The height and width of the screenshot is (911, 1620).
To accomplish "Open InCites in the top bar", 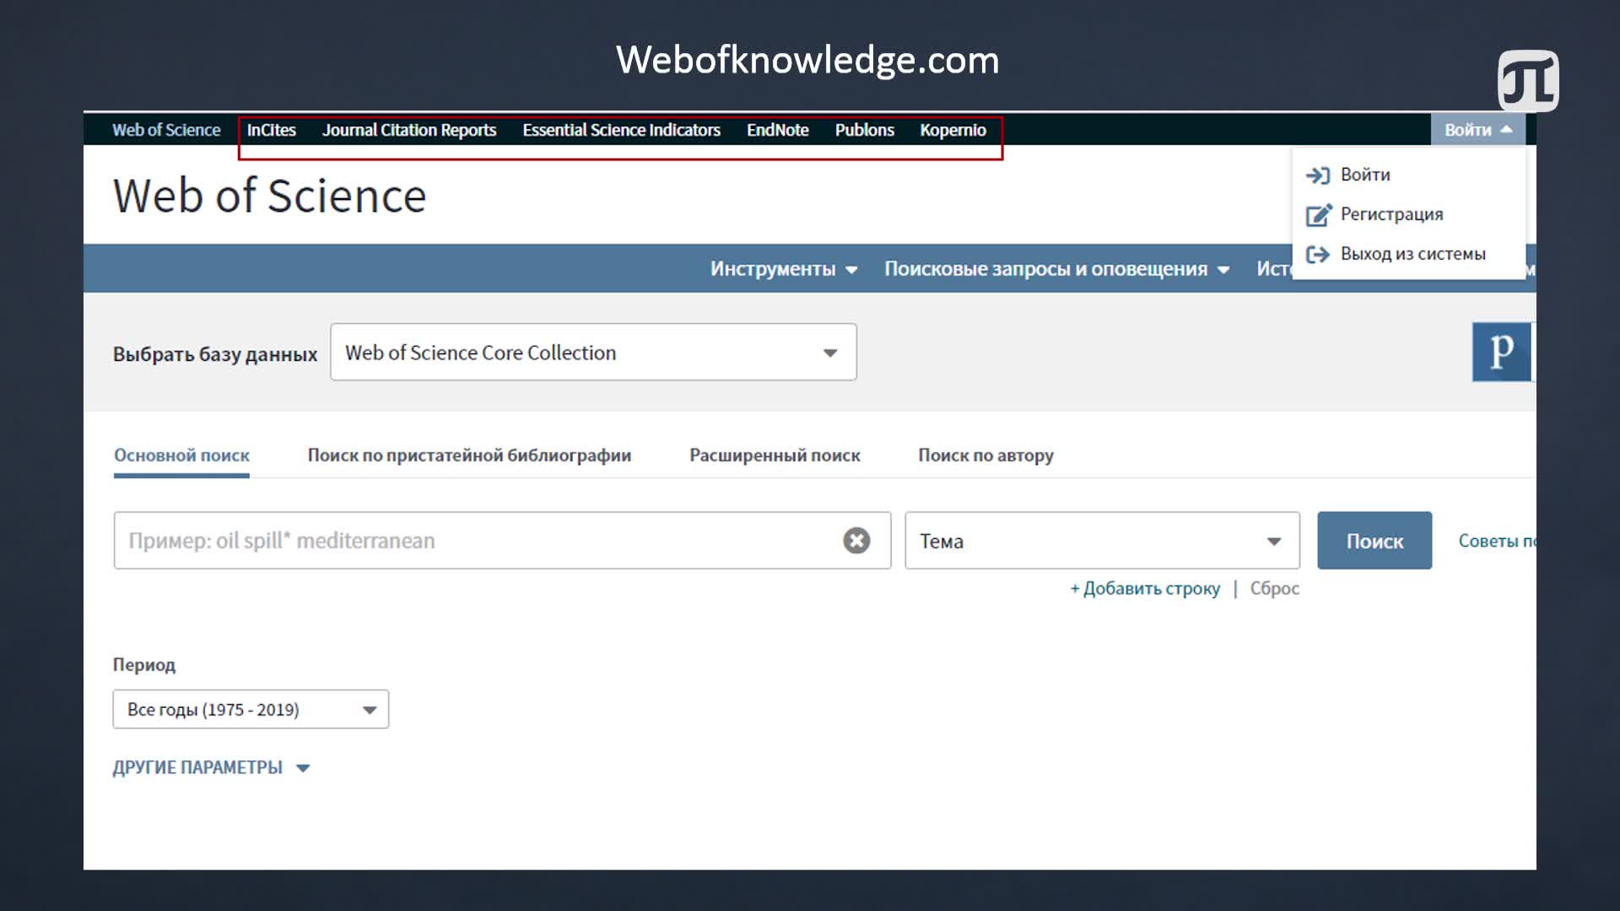I will tap(271, 130).
